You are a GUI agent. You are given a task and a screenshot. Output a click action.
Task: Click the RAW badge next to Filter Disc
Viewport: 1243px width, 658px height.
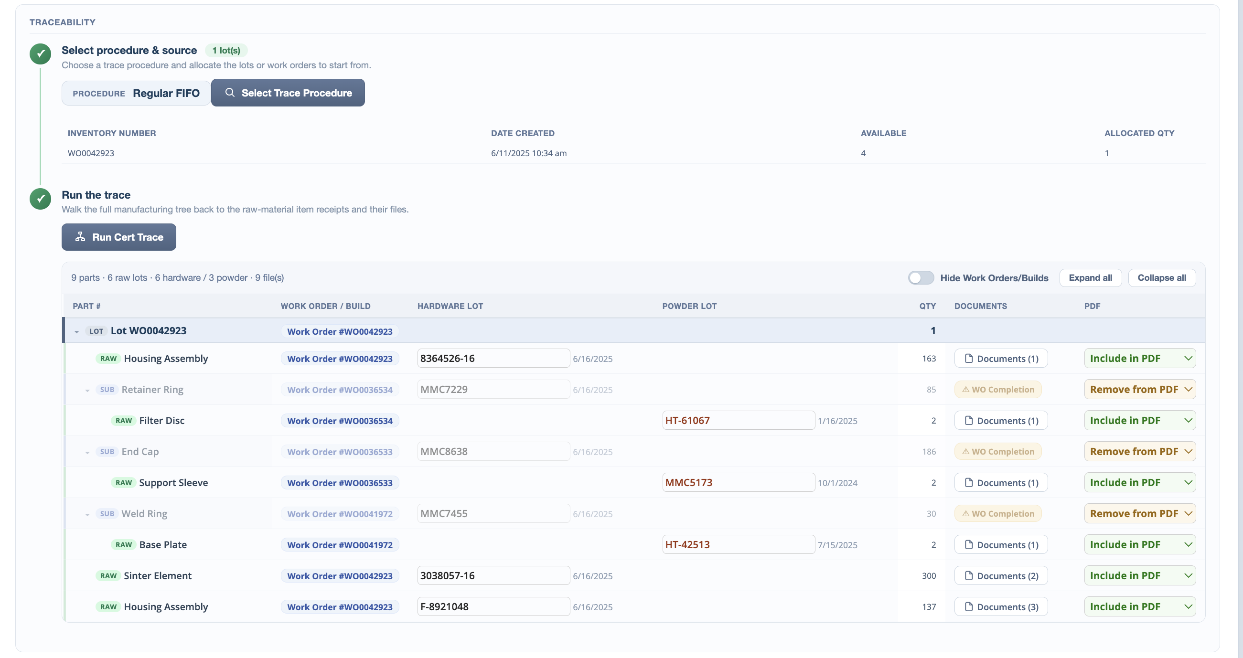[x=124, y=421]
